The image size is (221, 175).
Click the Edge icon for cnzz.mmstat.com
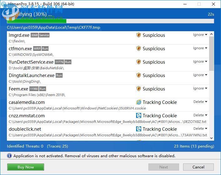point(139,115)
